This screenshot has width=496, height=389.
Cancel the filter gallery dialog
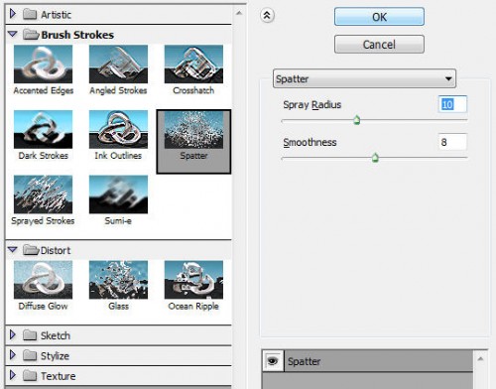tap(379, 44)
